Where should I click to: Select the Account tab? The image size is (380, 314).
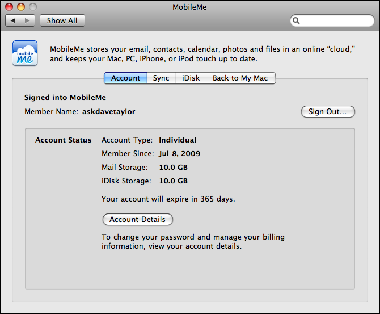click(125, 78)
